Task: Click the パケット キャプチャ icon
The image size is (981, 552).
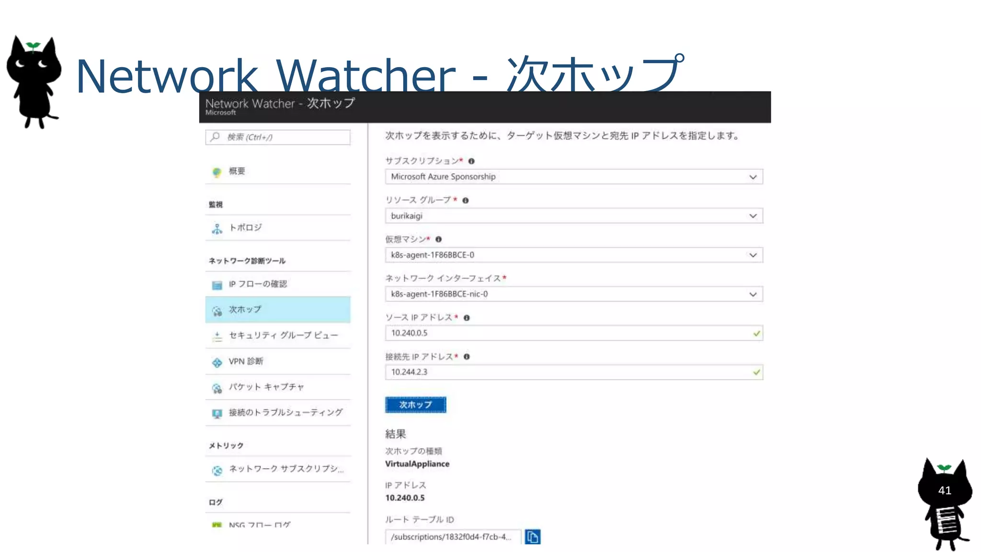Action: point(217,388)
